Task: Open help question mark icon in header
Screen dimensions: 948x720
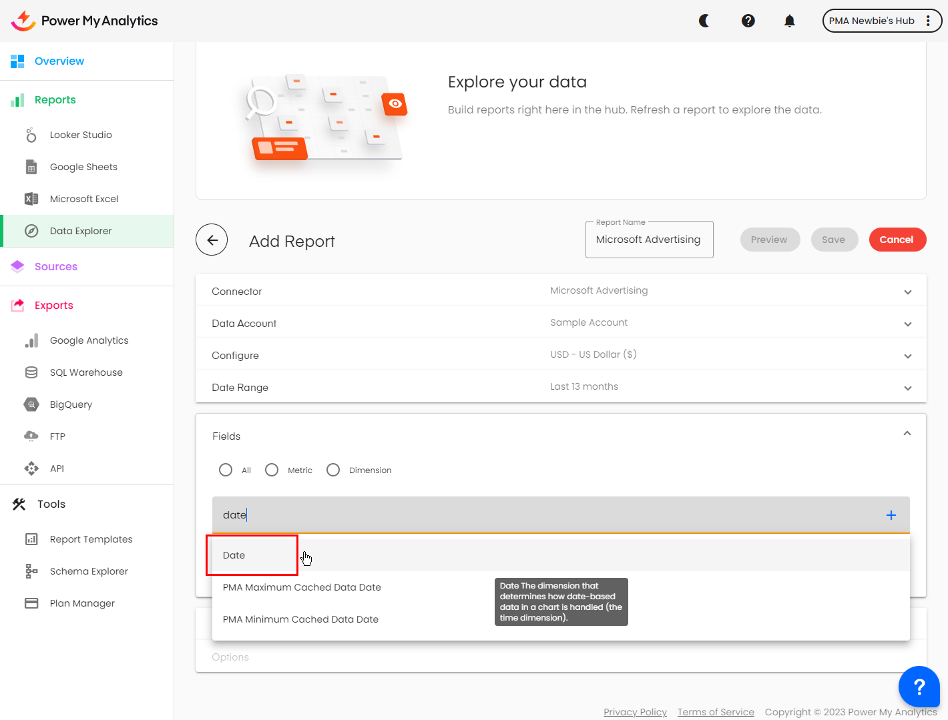Action: (x=748, y=21)
